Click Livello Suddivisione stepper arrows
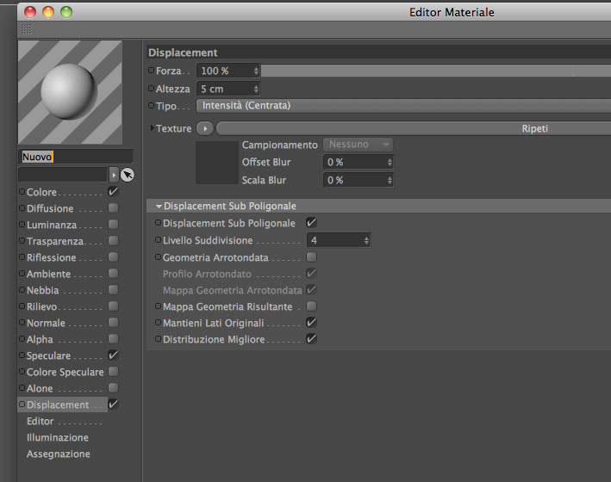The image size is (611, 482). click(366, 241)
